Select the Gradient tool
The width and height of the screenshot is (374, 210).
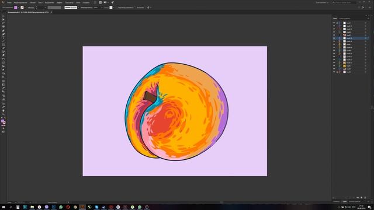click(3, 85)
